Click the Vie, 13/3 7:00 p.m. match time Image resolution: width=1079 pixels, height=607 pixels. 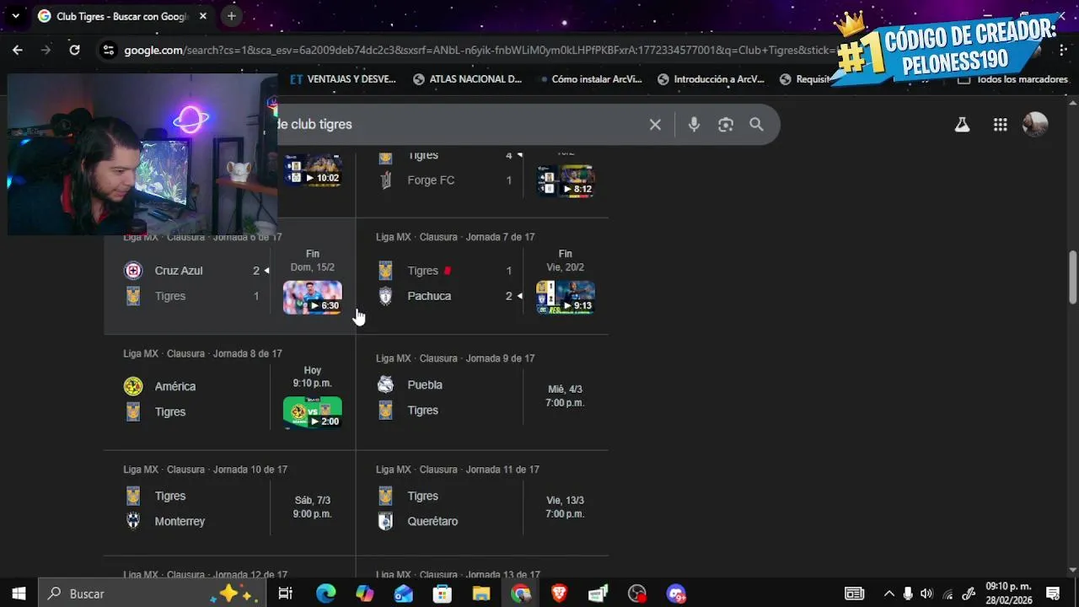(565, 508)
